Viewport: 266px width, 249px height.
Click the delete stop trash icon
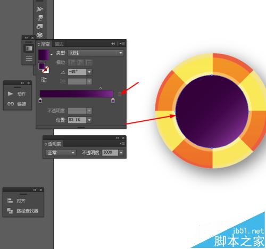[120, 94]
